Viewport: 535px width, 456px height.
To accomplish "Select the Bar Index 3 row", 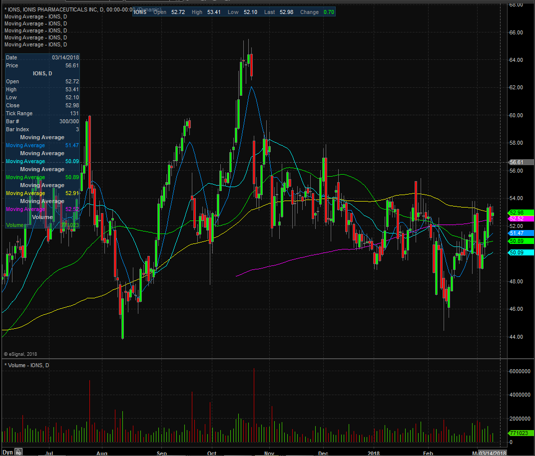I will pyautogui.click(x=42, y=130).
